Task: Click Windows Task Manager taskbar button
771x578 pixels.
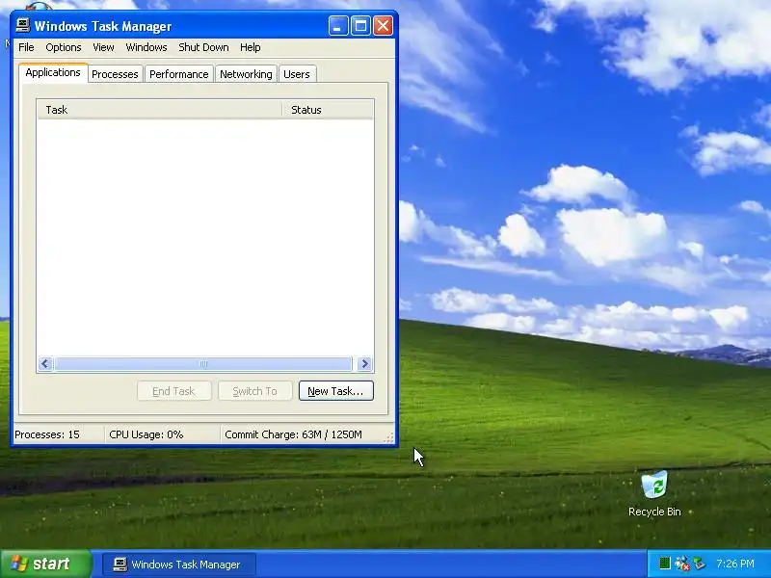Action: click(179, 565)
